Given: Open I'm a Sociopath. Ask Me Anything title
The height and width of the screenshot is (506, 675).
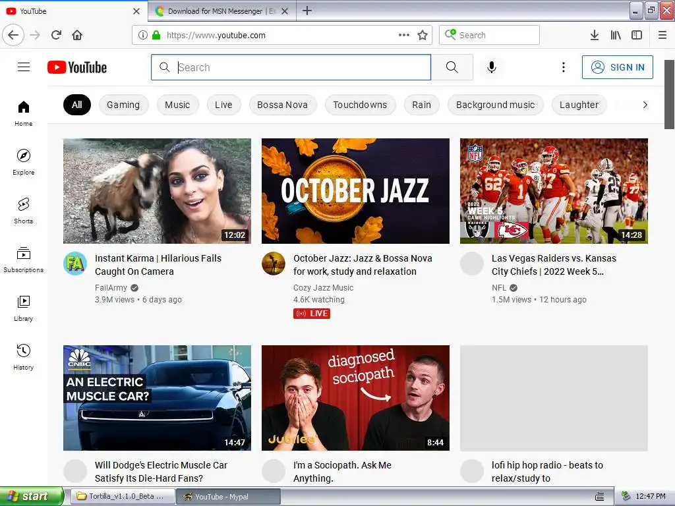Looking at the screenshot, I should 343,472.
